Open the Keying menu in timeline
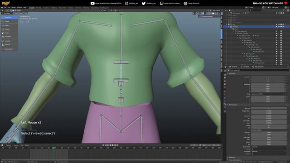Screen dimensions: 290x163 coord(15,145)
